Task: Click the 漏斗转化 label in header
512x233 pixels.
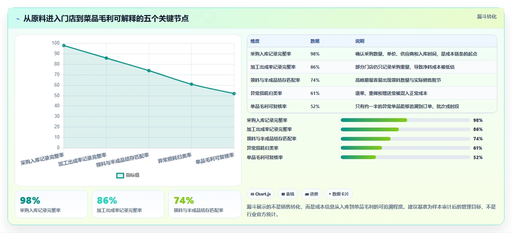Action: 486,17
